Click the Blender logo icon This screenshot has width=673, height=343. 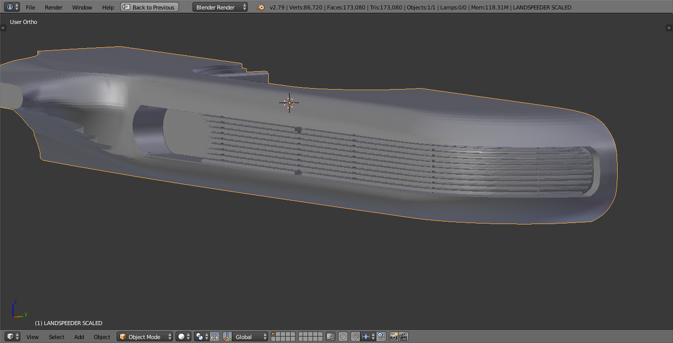click(x=261, y=7)
